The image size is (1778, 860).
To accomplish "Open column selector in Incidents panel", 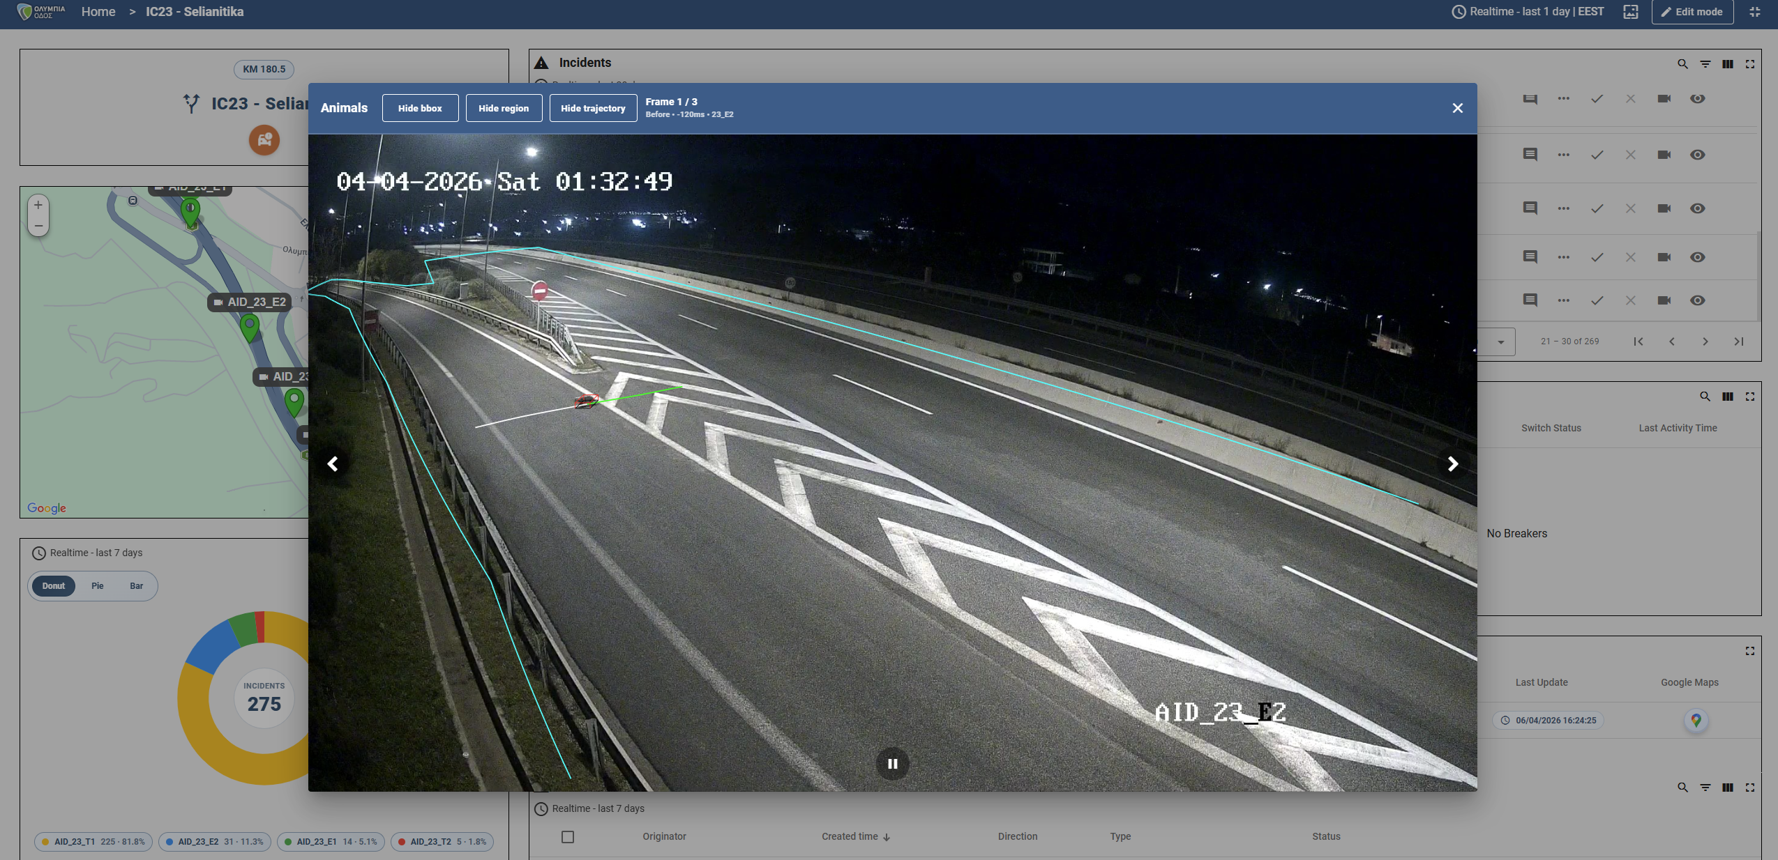I will click(x=1727, y=64).
